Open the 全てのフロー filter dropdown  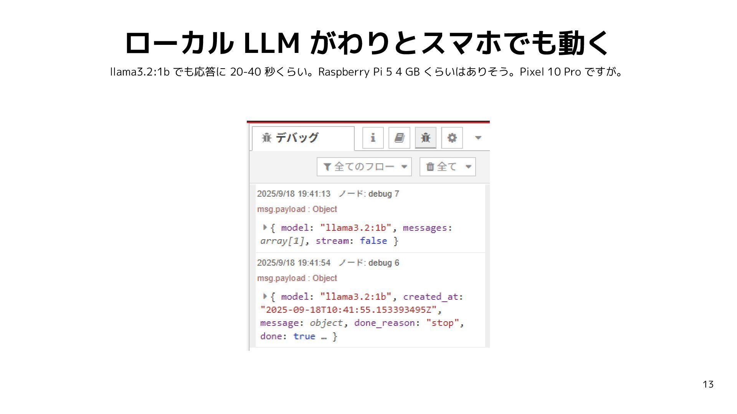364,167
